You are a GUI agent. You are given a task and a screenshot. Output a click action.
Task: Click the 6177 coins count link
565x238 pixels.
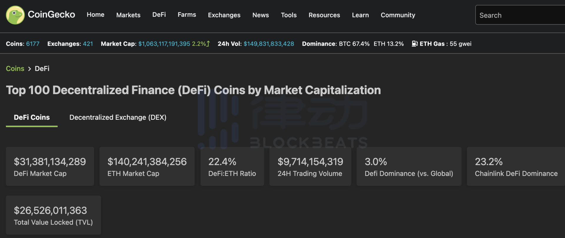pos(33,44)
